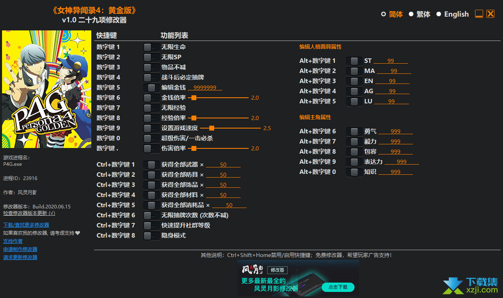
Task: Close the trainer window
Action: (x=490, y=14)
